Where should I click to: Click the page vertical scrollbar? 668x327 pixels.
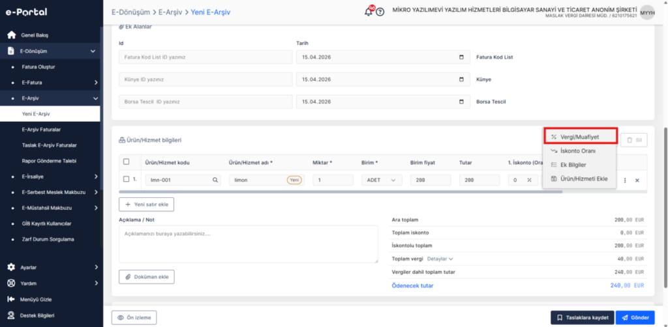[665, 207]
